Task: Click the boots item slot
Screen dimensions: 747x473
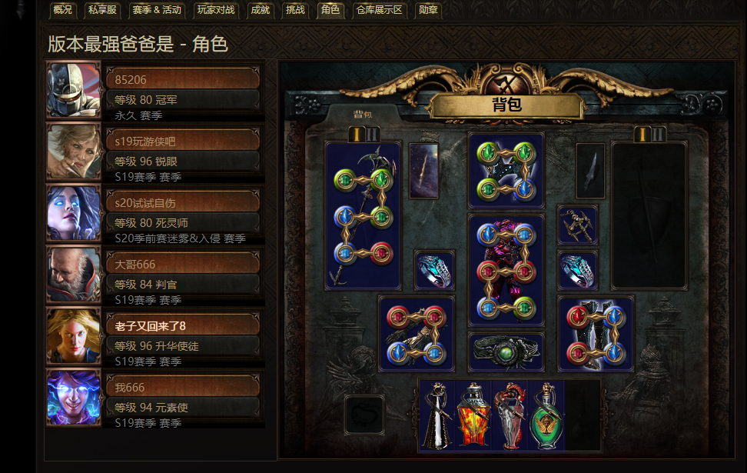Action: pyautogui.click(x=596, y=334)
